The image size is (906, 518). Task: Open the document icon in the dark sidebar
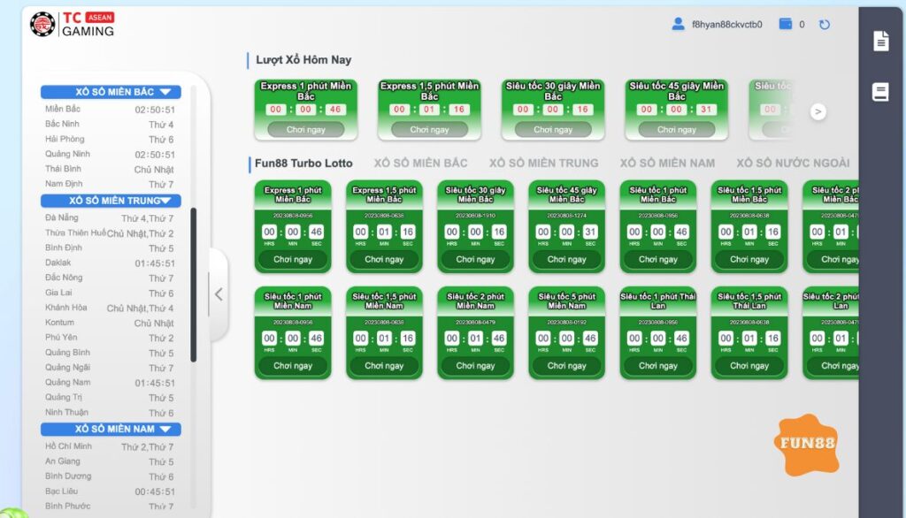(x=881, y=41)
